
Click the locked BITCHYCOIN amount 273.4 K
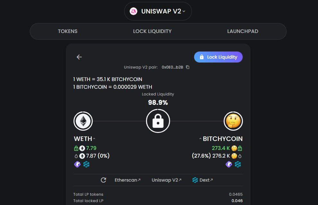coord(221,148)
